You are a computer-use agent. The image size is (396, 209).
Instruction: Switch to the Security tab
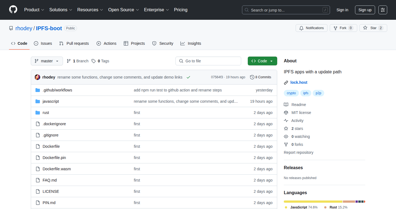click(x=163, y=43)
